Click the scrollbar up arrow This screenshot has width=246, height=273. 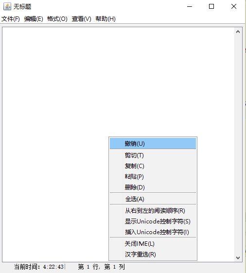coord(238,32)
